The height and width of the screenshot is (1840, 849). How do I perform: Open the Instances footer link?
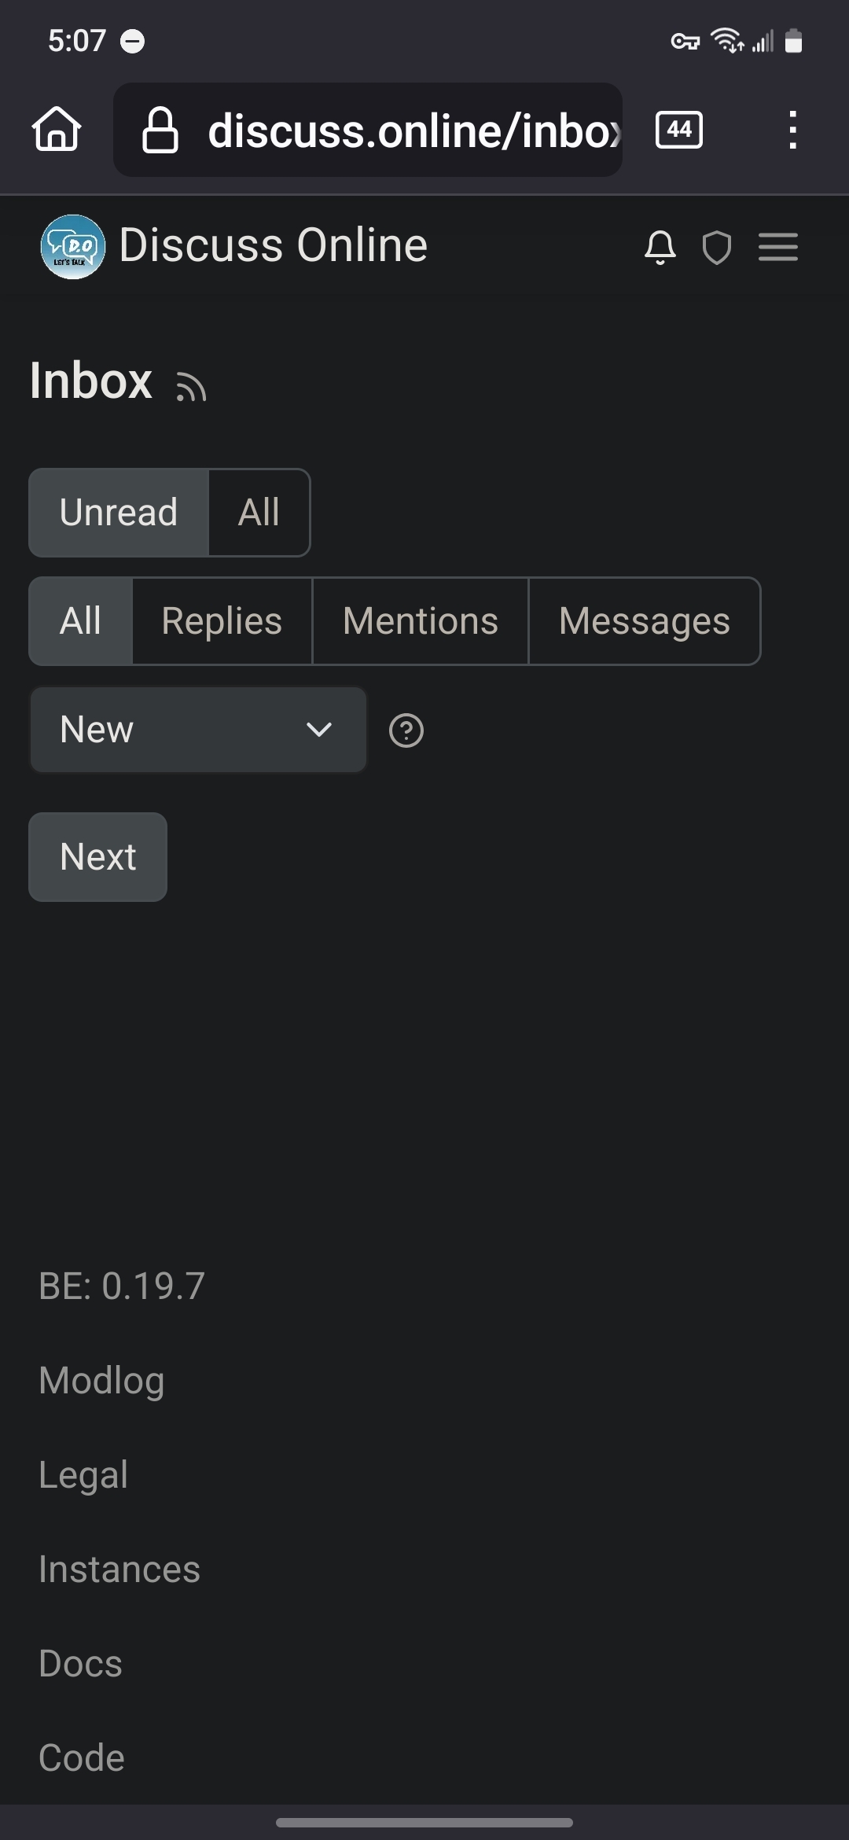click(119, 1569)
